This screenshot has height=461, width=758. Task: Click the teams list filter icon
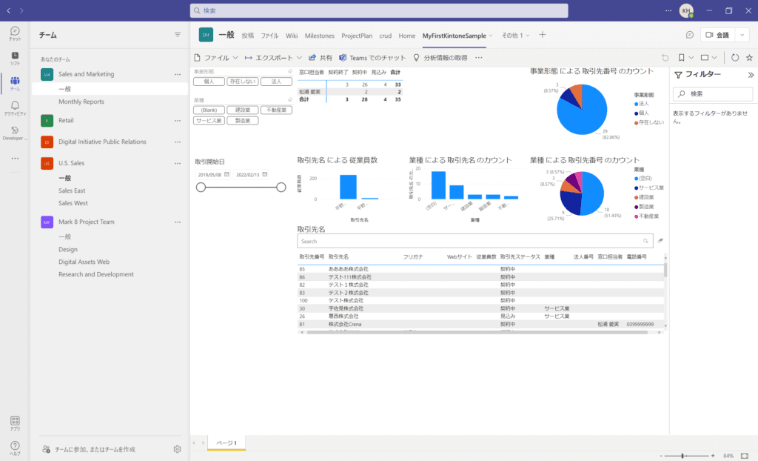click(178, 35)
